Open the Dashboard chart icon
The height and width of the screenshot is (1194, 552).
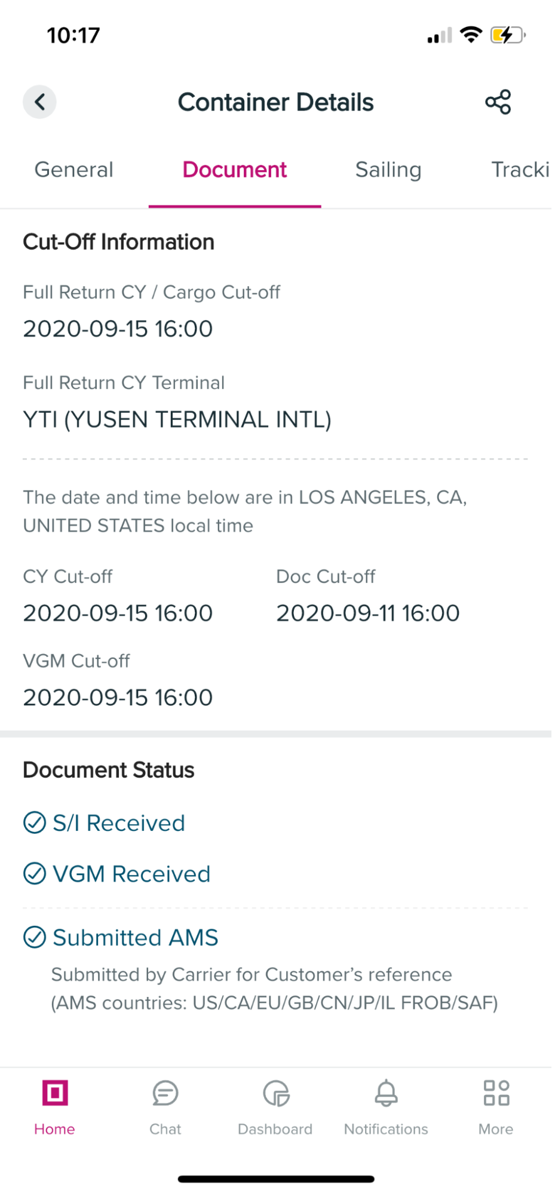coord(275,1094)
